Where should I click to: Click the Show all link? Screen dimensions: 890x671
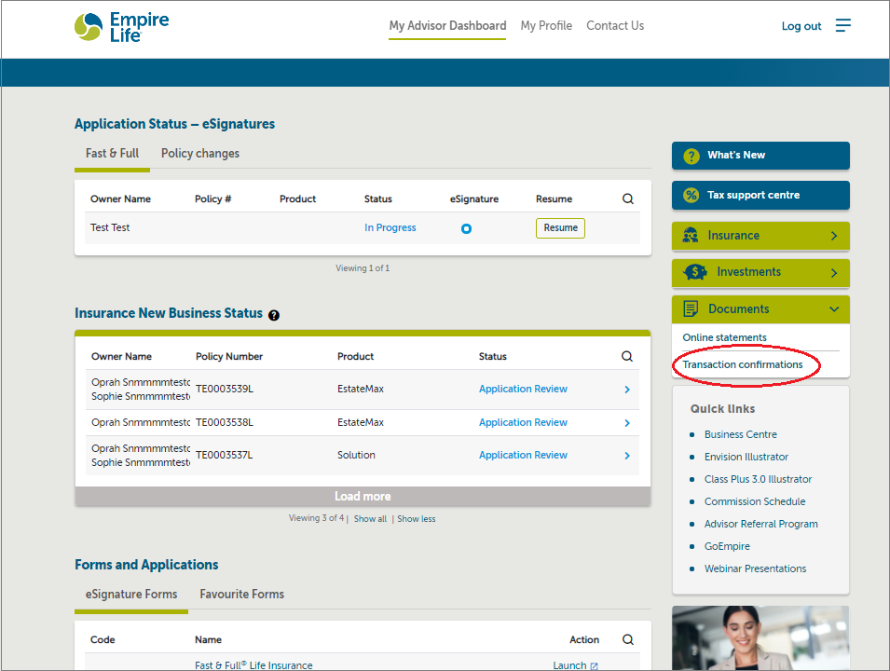pyautogui.click(x=370, y=519)
